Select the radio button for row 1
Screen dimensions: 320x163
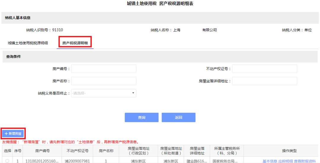(x=7, y=161)
